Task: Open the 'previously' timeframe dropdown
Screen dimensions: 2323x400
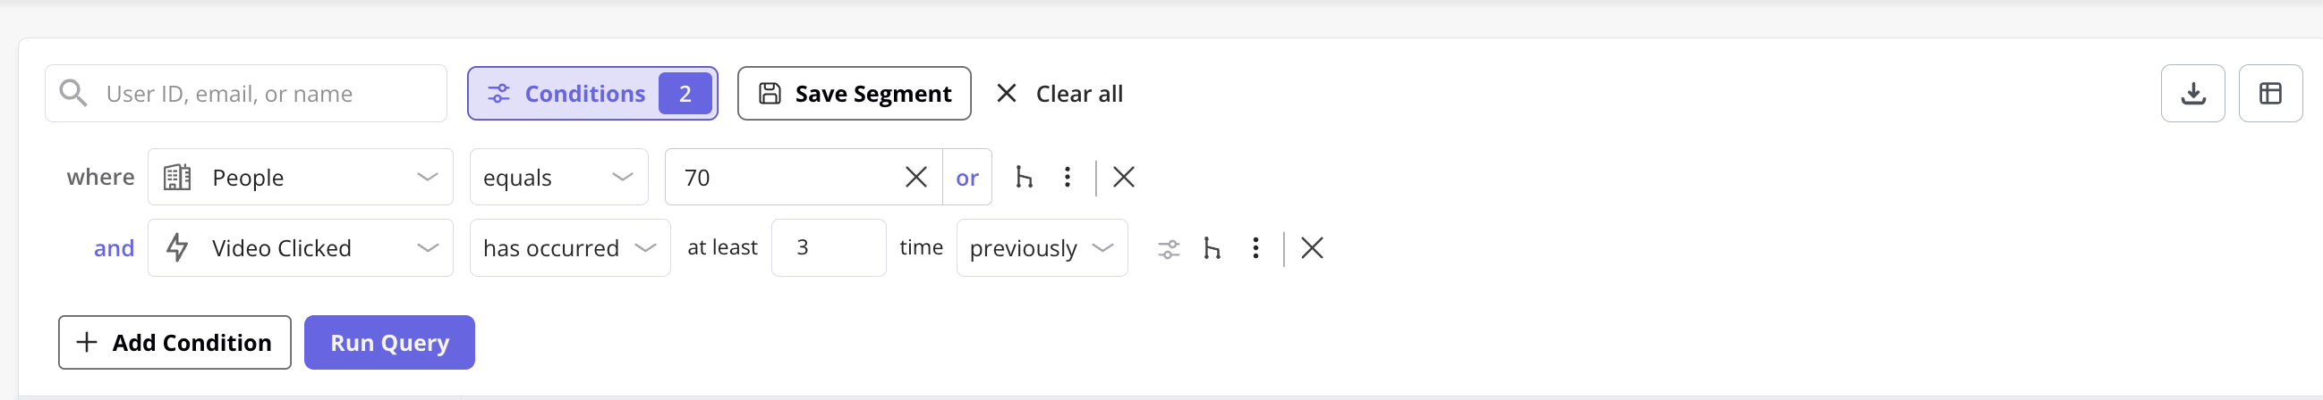Action: [1042, 248]
